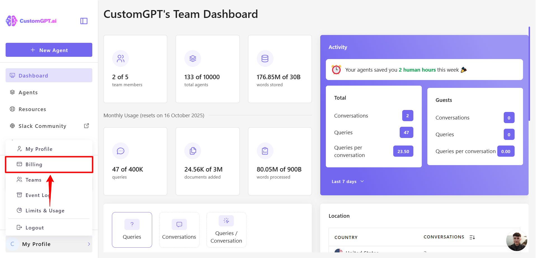Screen dimensions: 537x258
Task: Select My Profile in popup menu
Action: [49, 149]
